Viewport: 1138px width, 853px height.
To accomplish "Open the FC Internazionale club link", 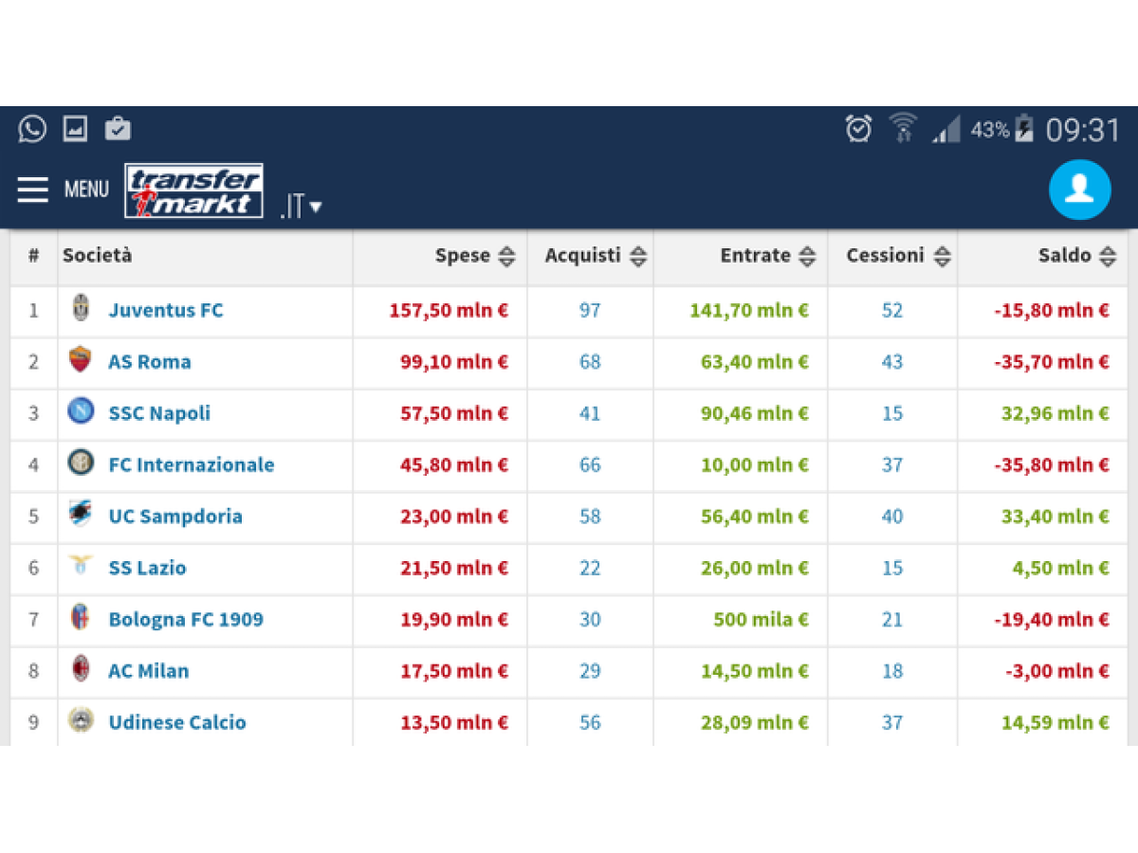I will [x=191, y=464].
